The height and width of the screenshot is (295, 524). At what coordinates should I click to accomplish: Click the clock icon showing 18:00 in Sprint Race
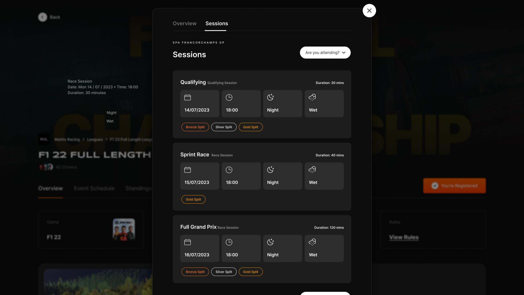click(x=229, y=170)
